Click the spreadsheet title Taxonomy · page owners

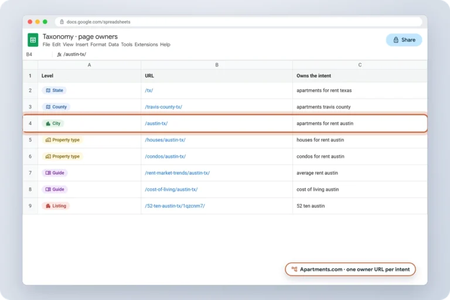[x=80, y=37]
